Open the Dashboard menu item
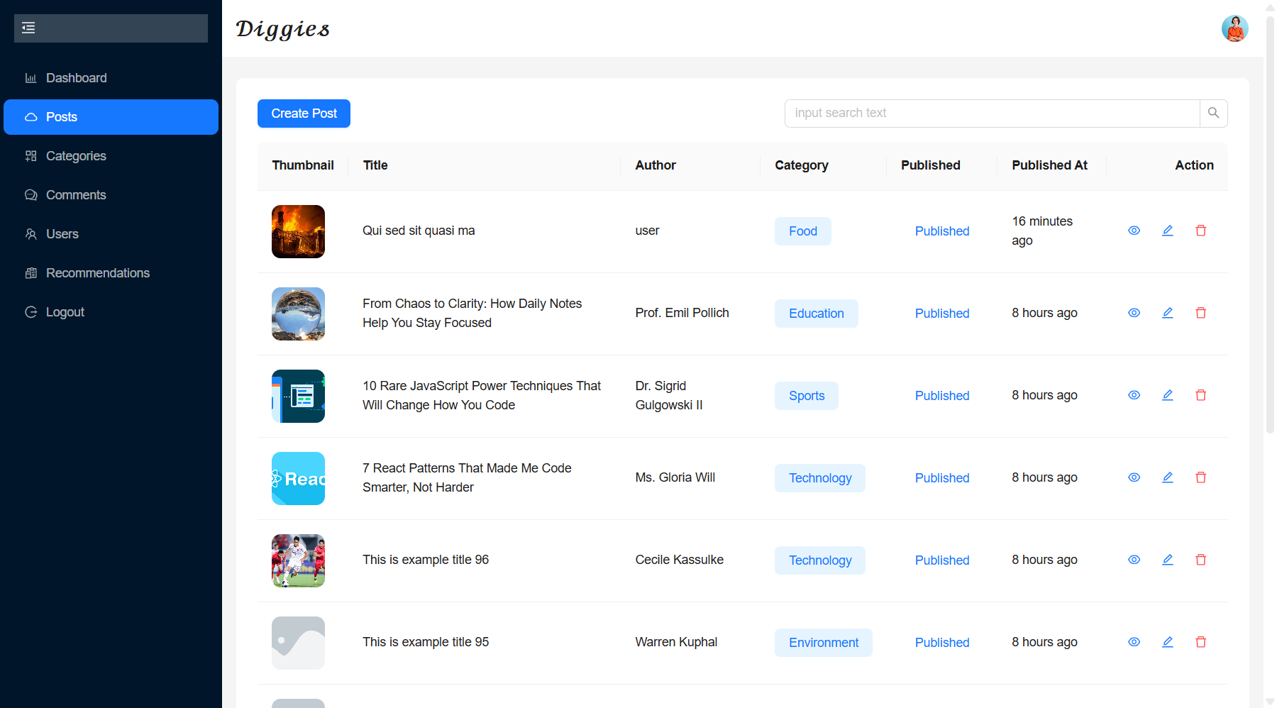 pos(76,78)
